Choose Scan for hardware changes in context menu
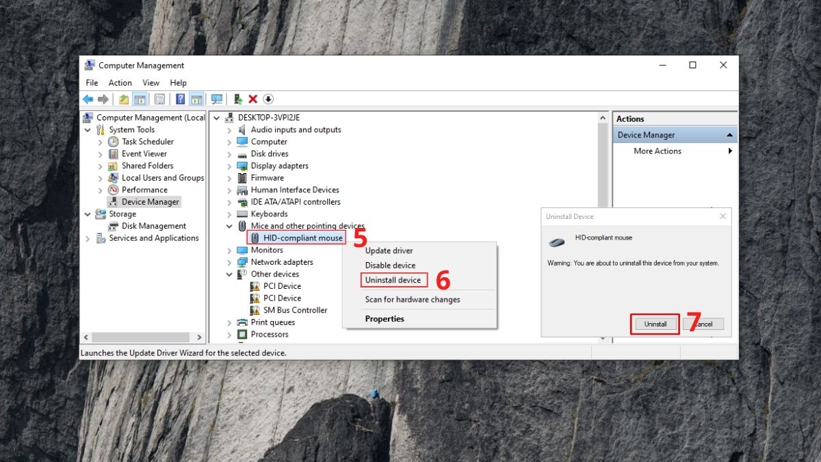 click(413, 300)
